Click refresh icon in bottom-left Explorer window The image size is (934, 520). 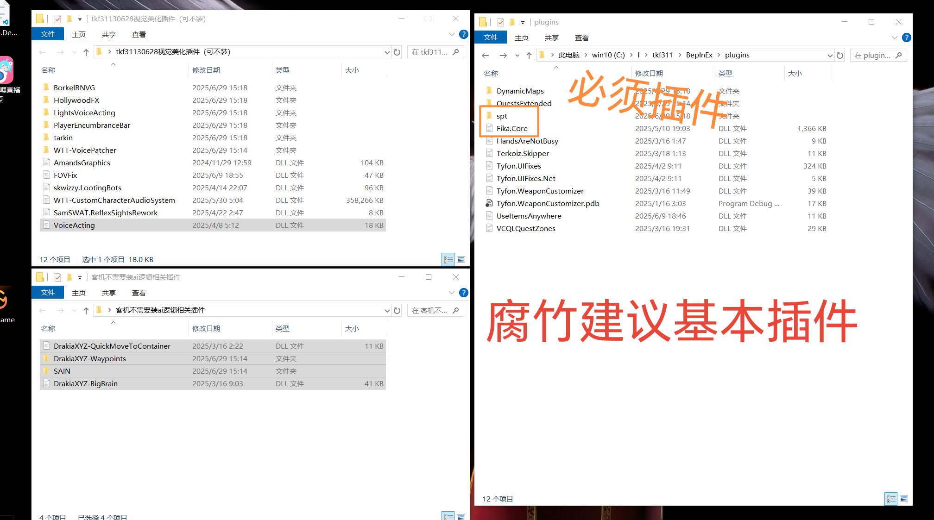[397, 311]
